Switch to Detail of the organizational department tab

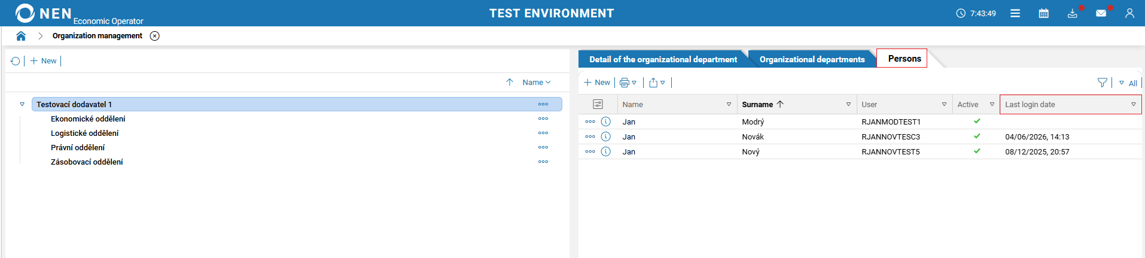663,59
